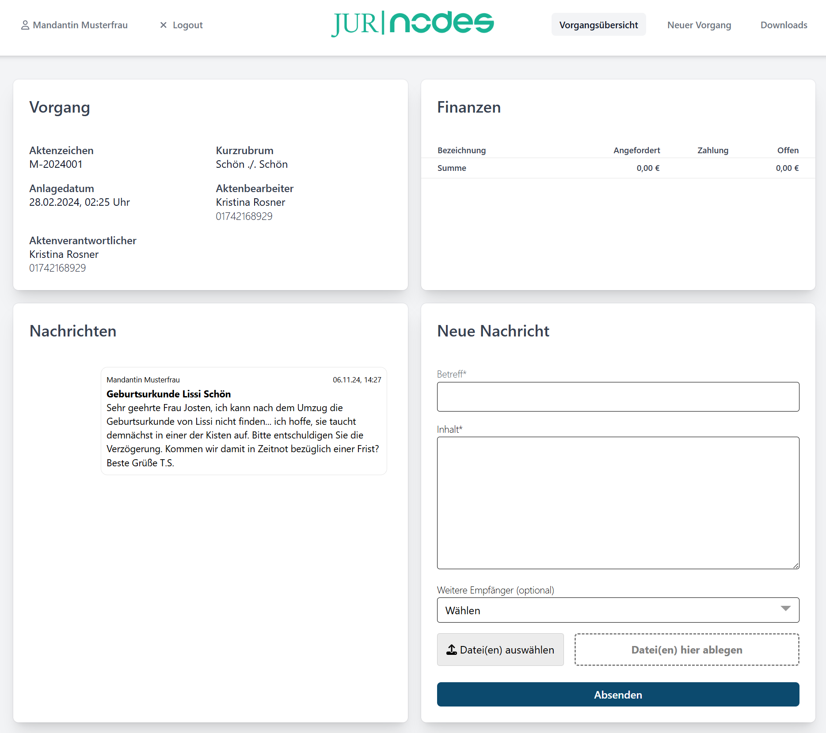Call Aktenbearbeiter phone number 01742168929
This screenshot has width=826, height=733.
coord(244,216)
